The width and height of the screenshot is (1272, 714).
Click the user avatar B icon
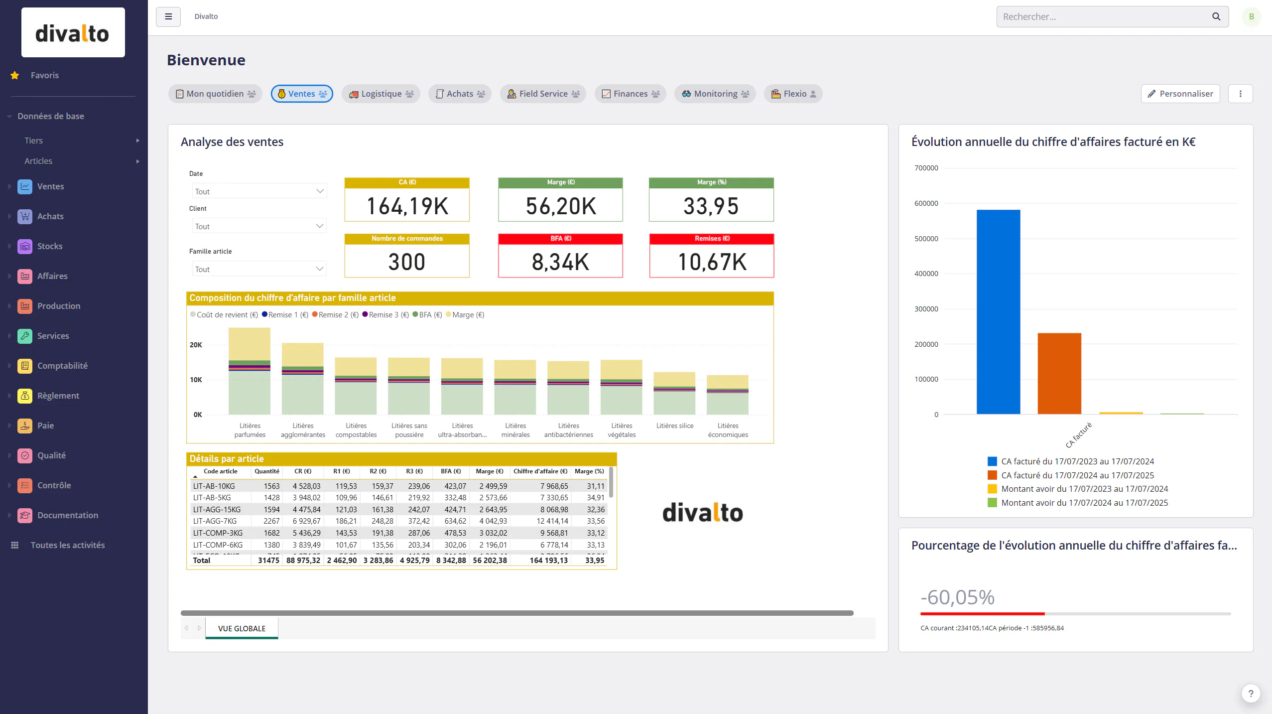[1252, 16]
